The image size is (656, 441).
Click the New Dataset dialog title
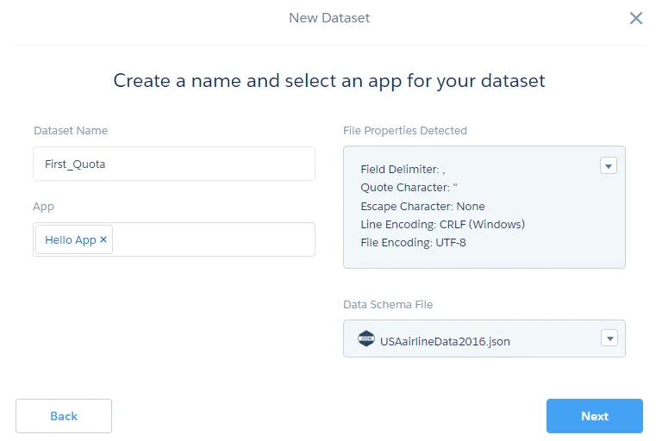[329, 18]
